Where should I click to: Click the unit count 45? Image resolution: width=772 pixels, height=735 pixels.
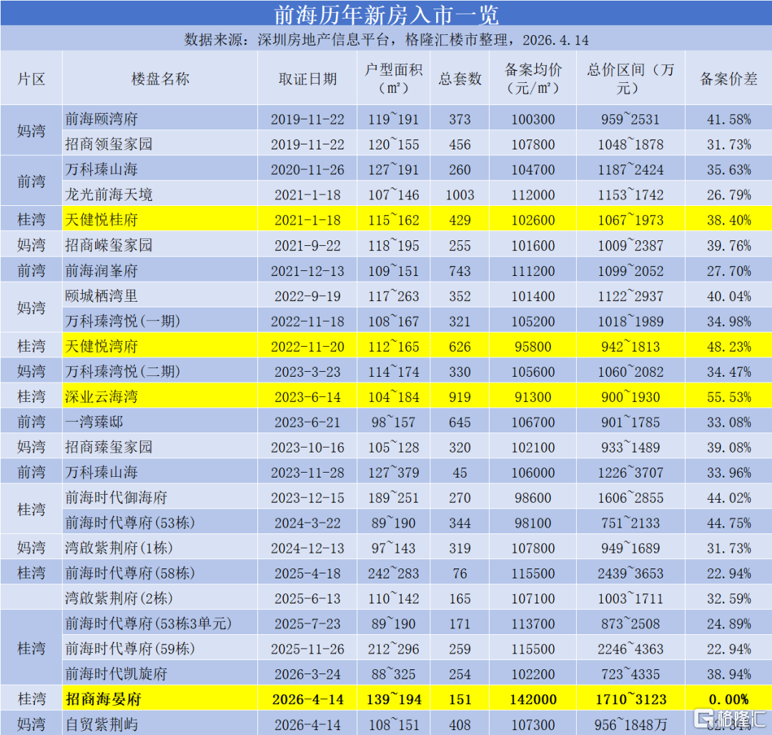click(x=460, y=473)
